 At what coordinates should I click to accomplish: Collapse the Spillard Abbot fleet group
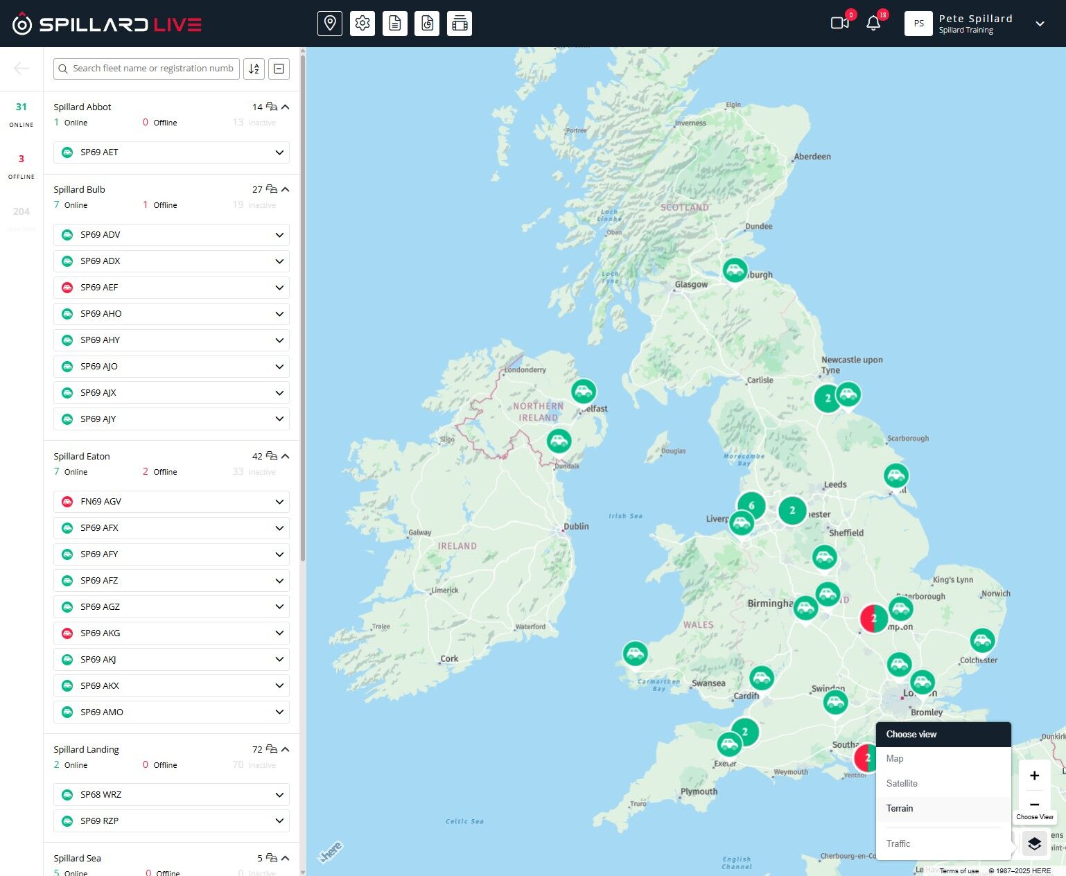pyautogui.click(x=285, y=107)
